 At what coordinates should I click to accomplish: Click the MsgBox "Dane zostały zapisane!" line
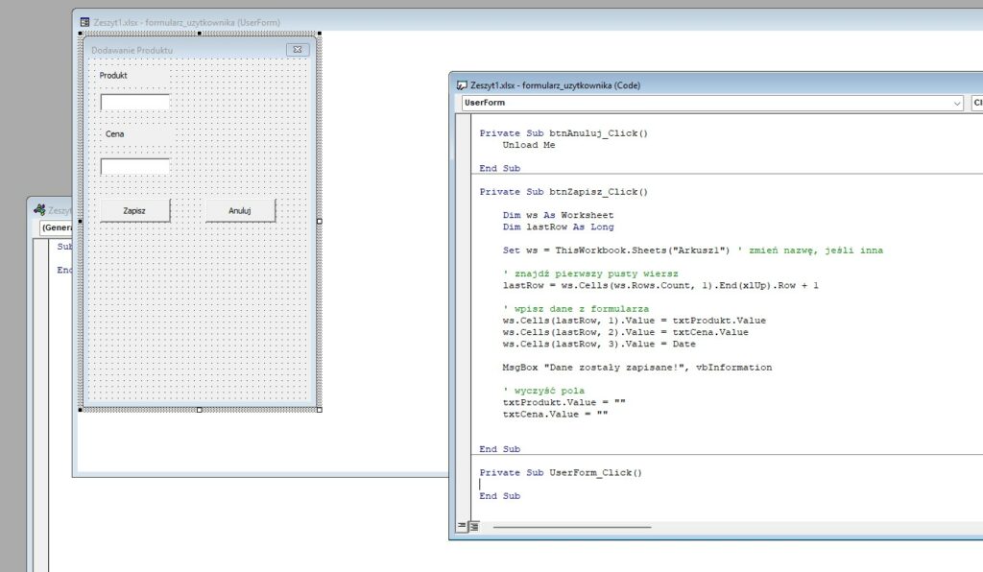click(x=637, y=368)
